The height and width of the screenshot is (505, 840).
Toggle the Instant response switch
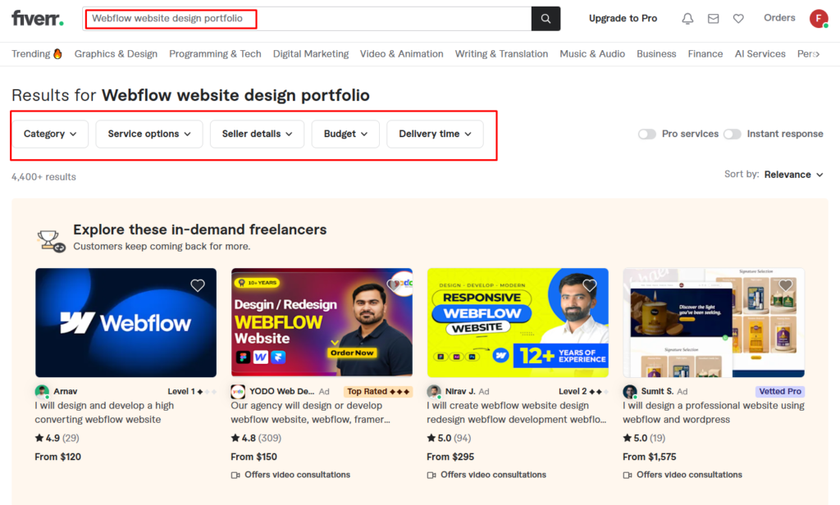(x=733, y=134)
